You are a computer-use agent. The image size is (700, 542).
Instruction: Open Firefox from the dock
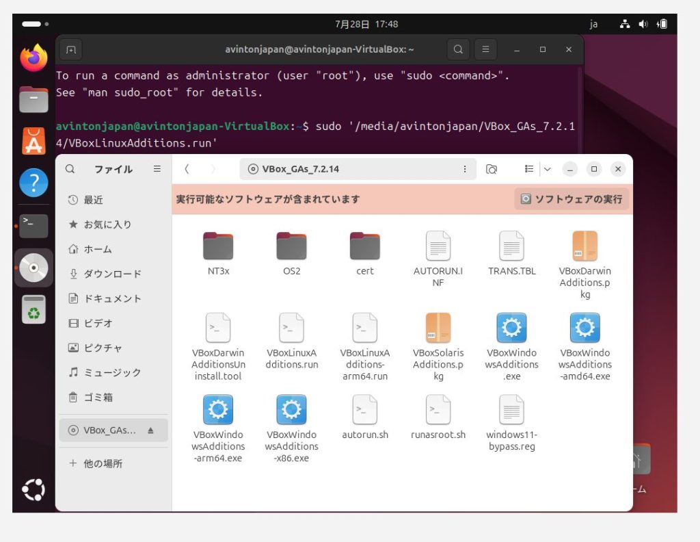33,57
